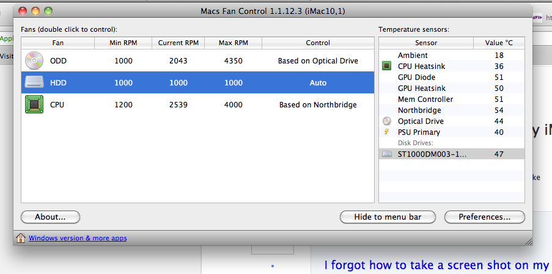Image resolution: width=552 pixels, height=274 pixels.
Task: Click the Max RPM column header
Action: pyautogui.click(x=234, y=43)
